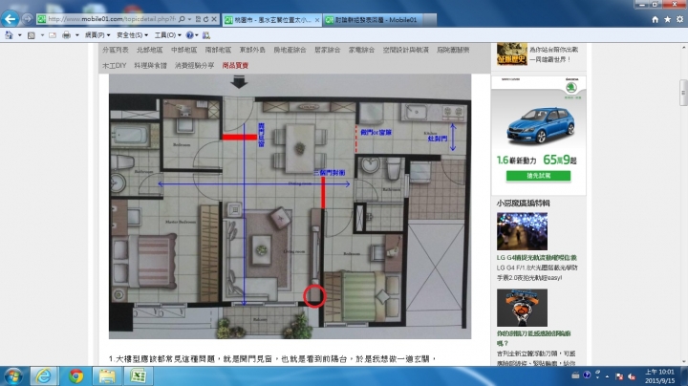This screenshot has height=386, width=688.
Task: Expand the feeds icon dropdown arrow
Action: click(42, 35)
